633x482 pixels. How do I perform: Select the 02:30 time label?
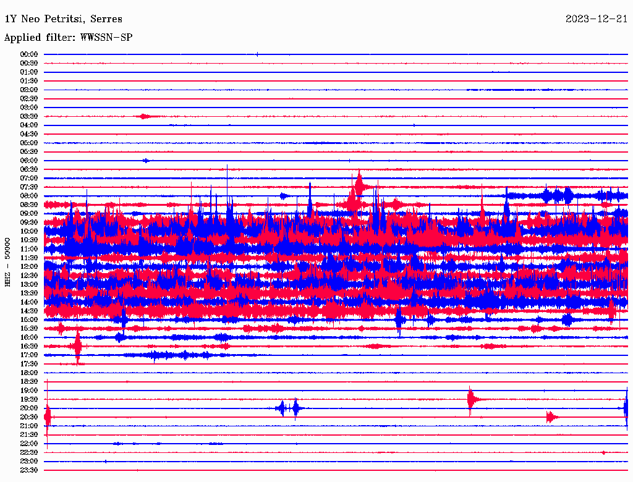click(29, 98)
